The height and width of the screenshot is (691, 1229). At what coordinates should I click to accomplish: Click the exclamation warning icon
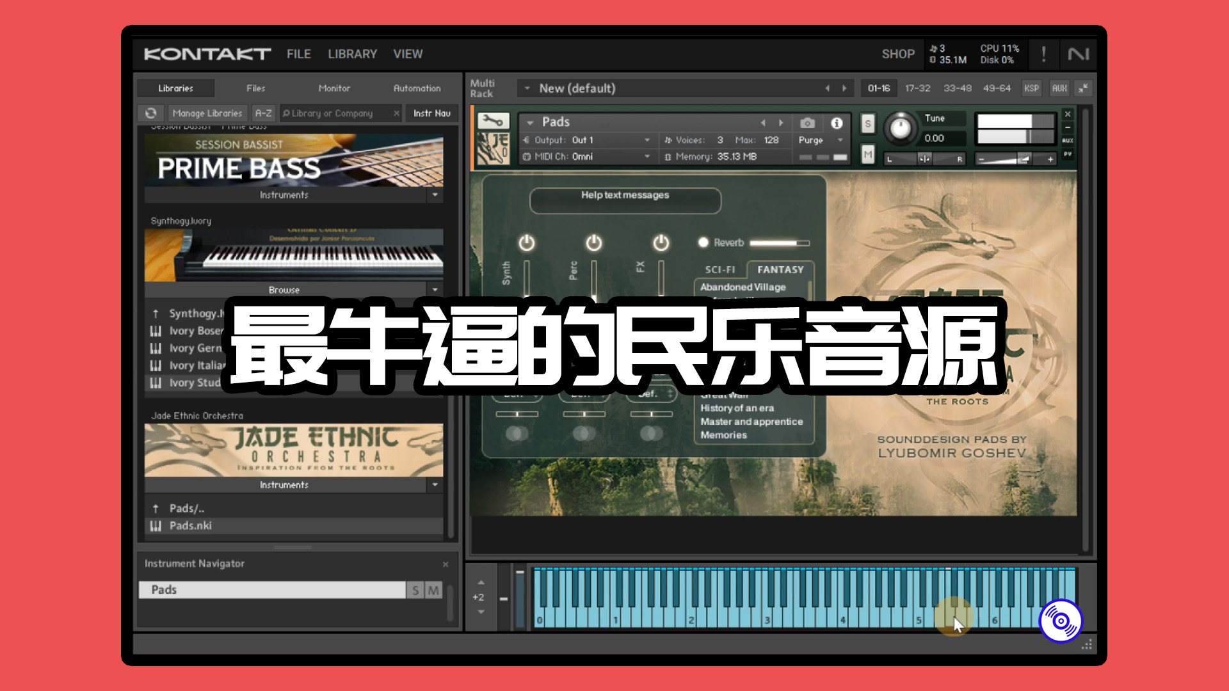point(1044,54)
